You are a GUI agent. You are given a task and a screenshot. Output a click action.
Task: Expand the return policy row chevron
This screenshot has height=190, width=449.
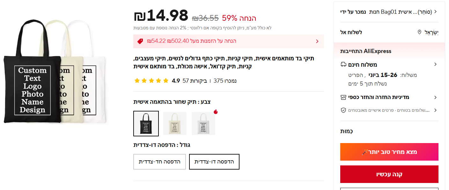(436, 97)
